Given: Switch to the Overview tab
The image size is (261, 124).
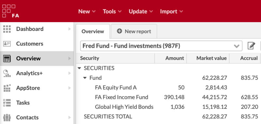Looking at the screenshot, I should [93, 31].
